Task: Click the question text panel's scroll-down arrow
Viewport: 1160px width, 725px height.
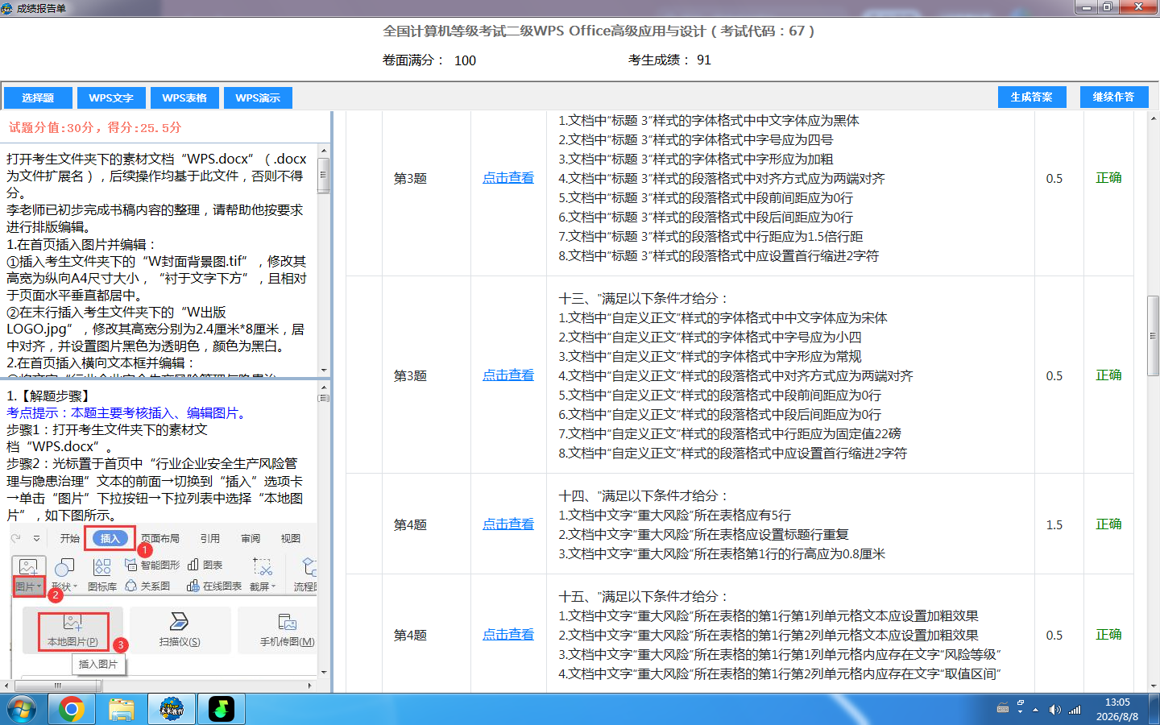Action: [x=324, y=369]
